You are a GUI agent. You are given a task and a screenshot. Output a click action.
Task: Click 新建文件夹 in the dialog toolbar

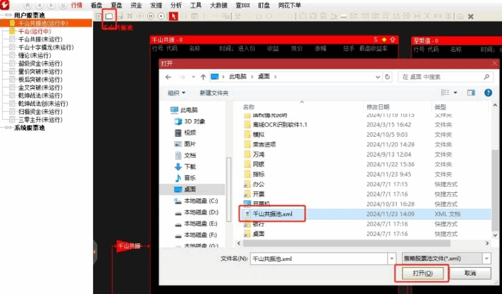click(x=214, y=93)
